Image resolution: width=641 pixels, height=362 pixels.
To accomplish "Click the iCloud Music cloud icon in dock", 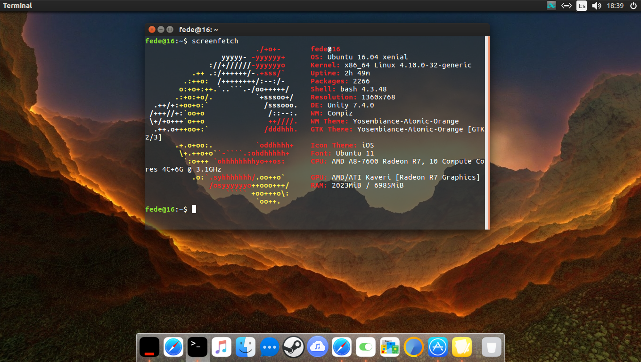I will [318, 347].
